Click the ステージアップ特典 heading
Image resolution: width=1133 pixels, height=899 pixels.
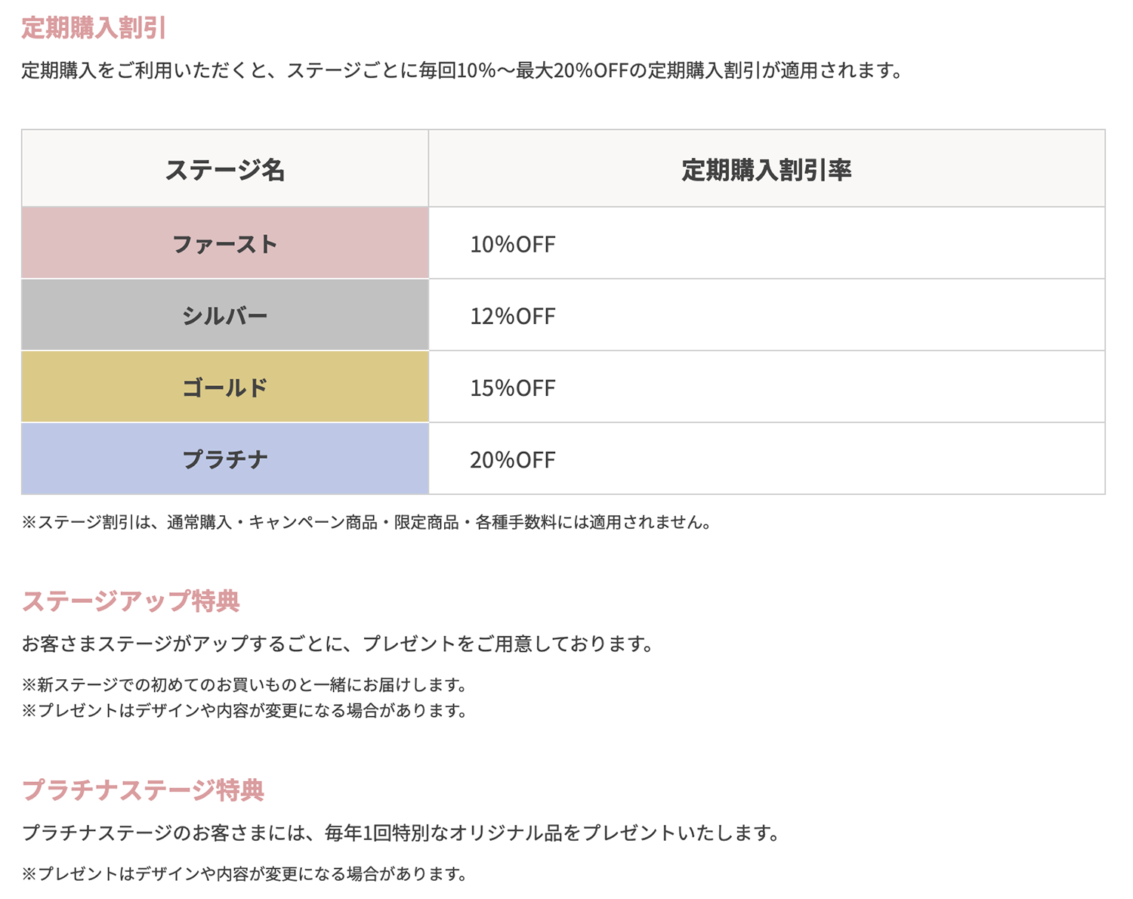click(x=131, y=601)
